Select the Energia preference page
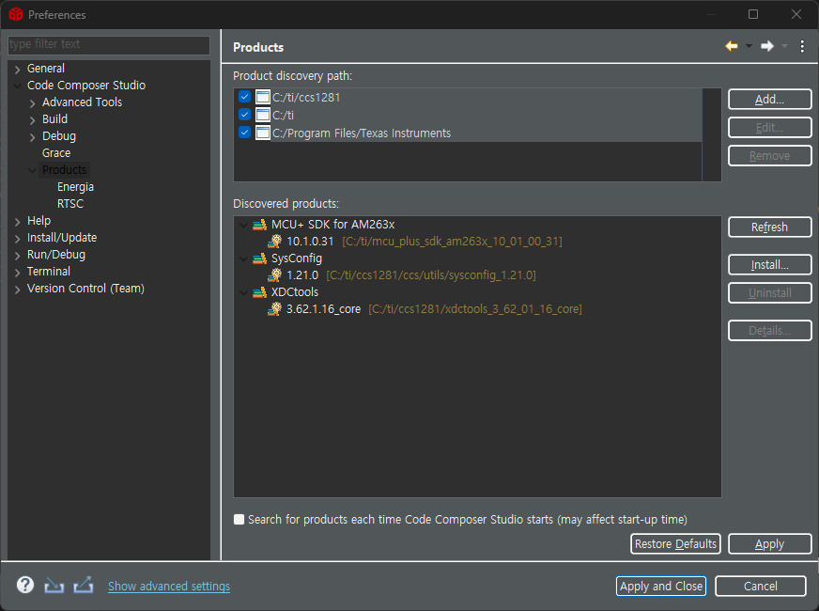 point(75,187)
